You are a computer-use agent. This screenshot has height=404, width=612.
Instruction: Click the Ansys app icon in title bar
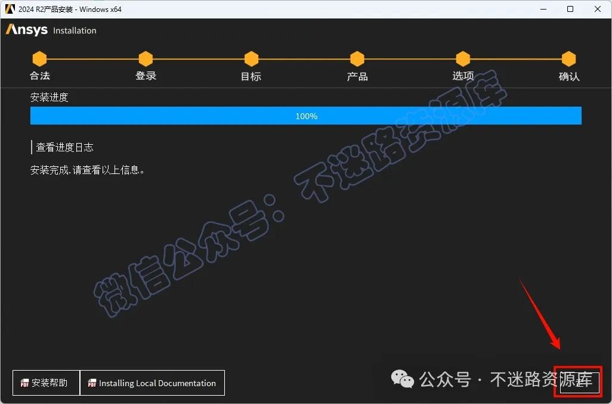click(10, 8)
